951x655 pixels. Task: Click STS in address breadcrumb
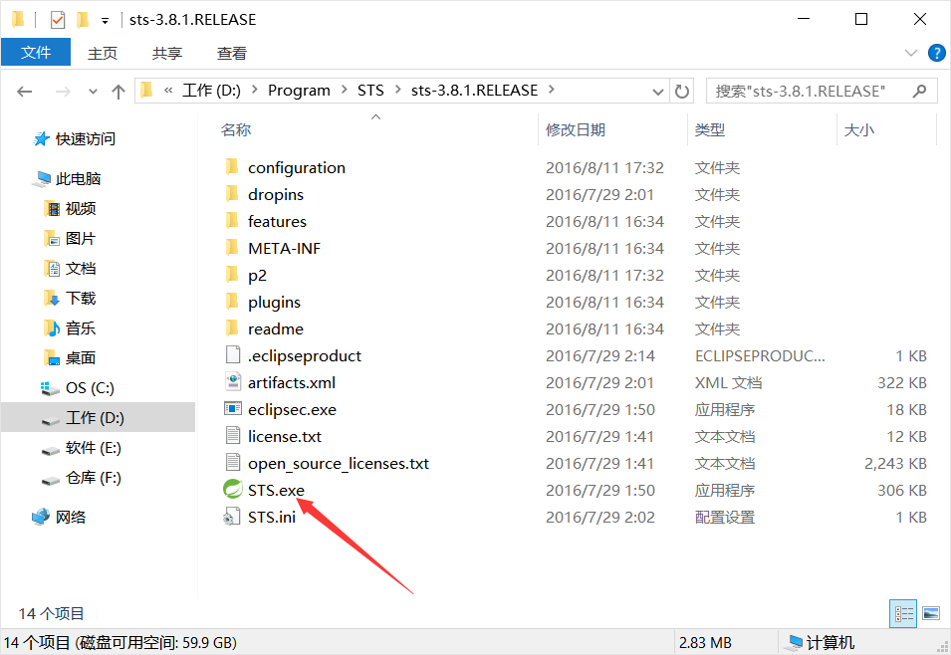click(x=370, y=91)
